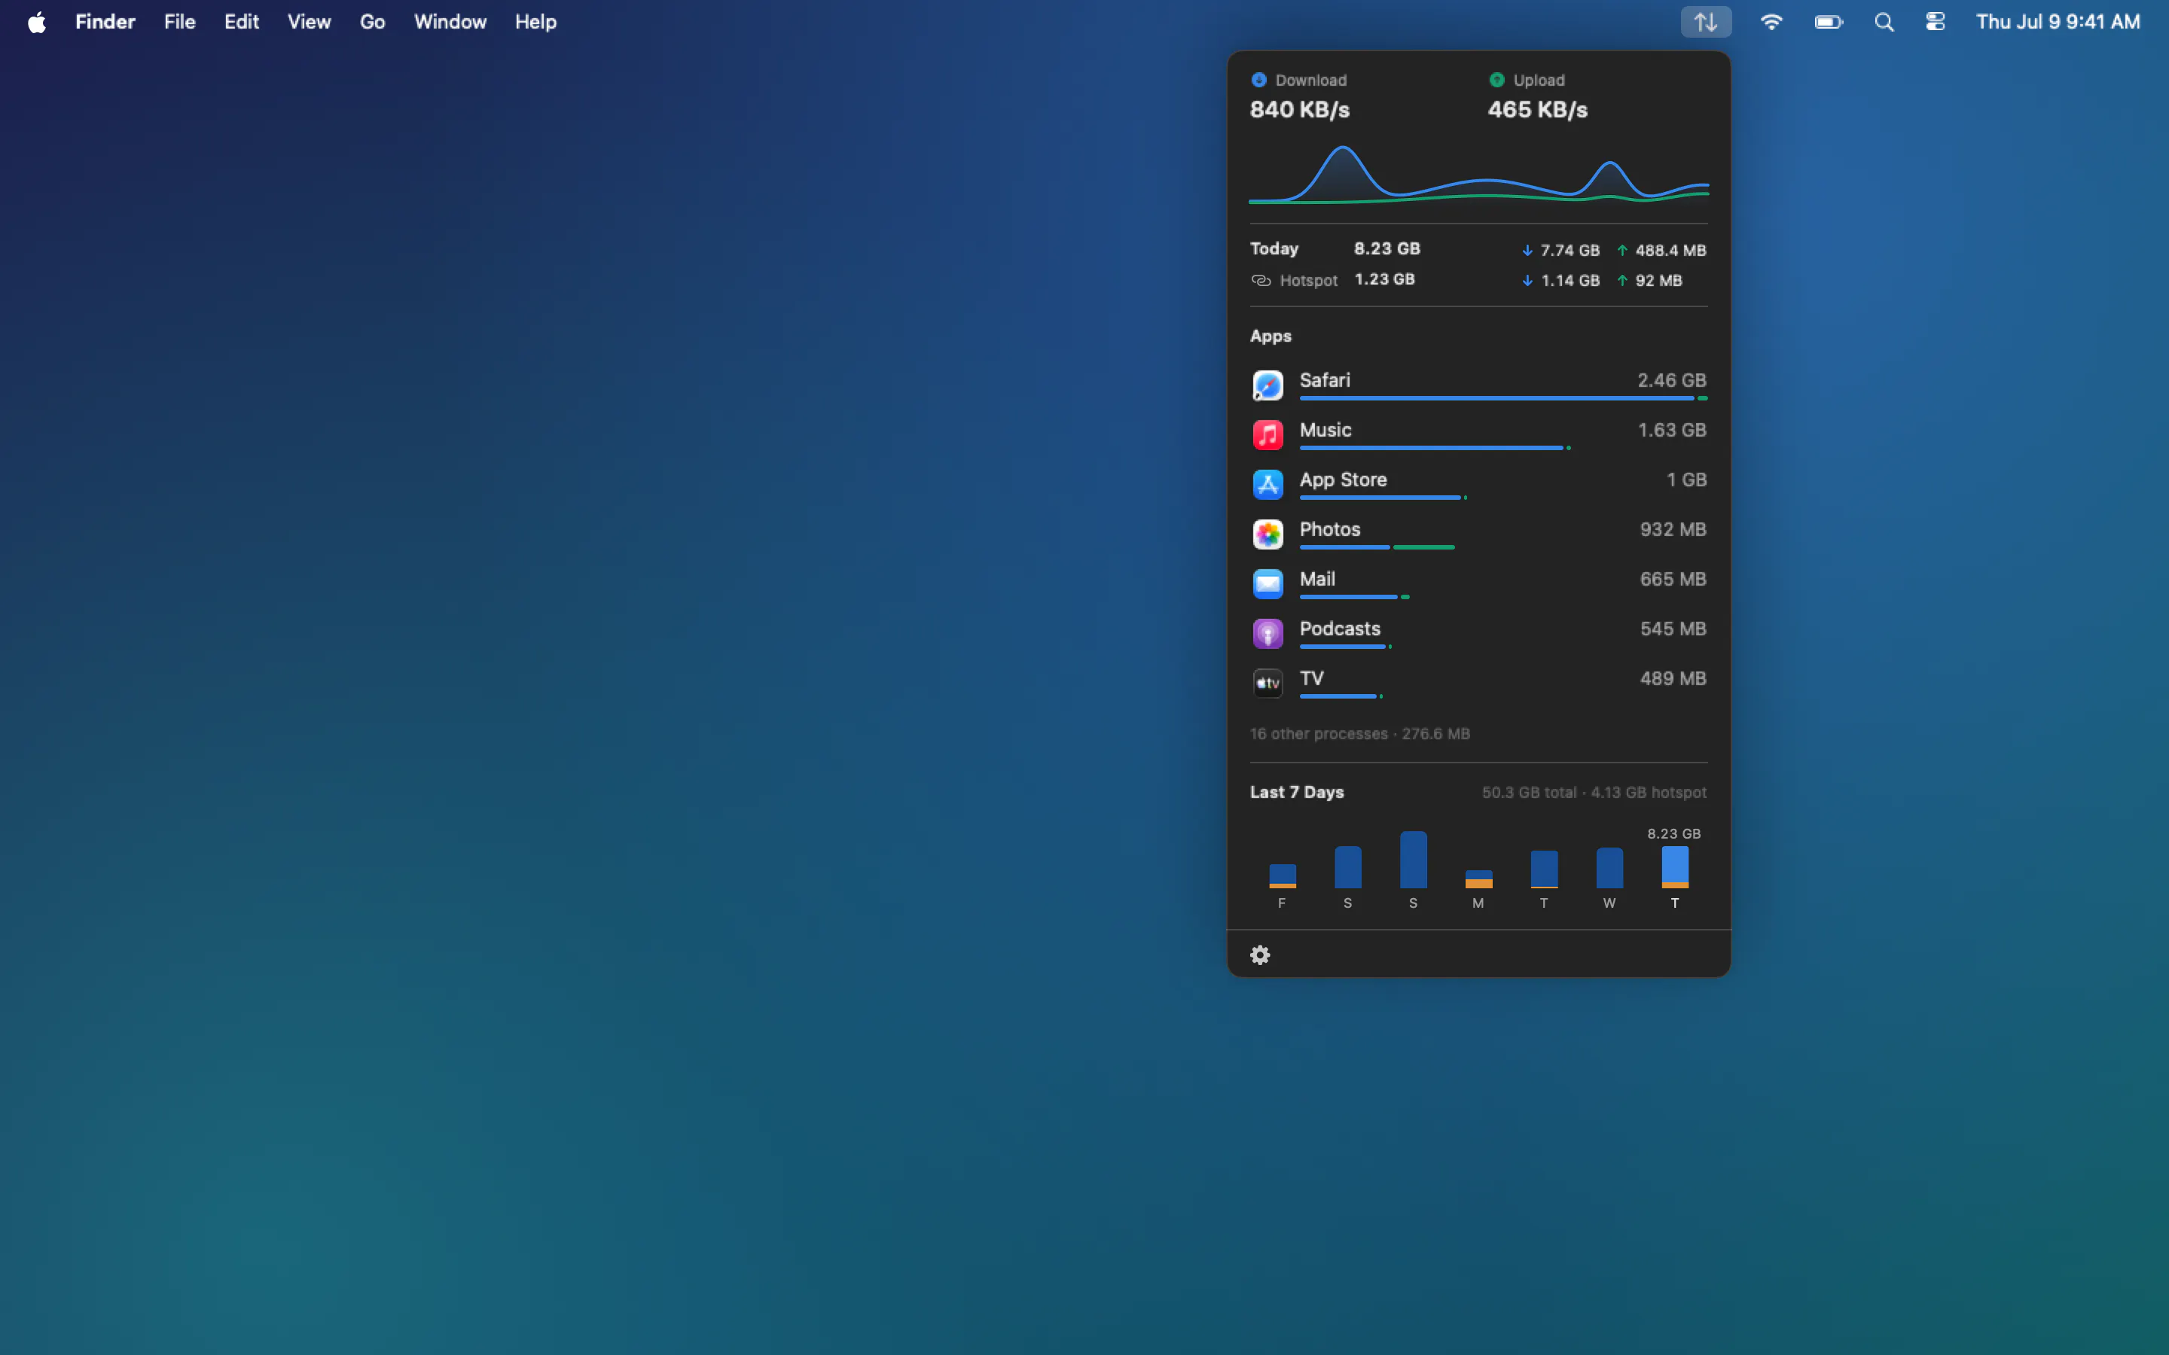Click Safari's 2.46 GB usage value
The height and width of the screenshot is (1355, 2169).
1672,380
